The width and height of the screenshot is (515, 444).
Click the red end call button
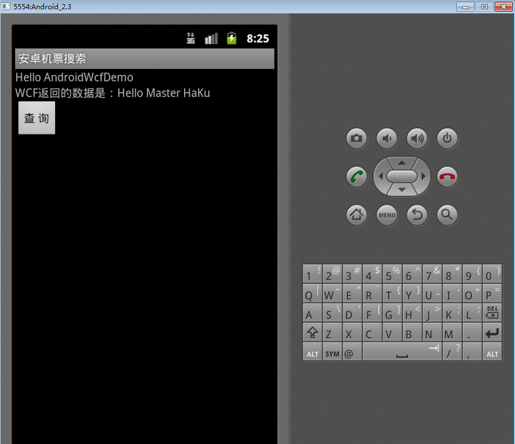coord(447,176)
